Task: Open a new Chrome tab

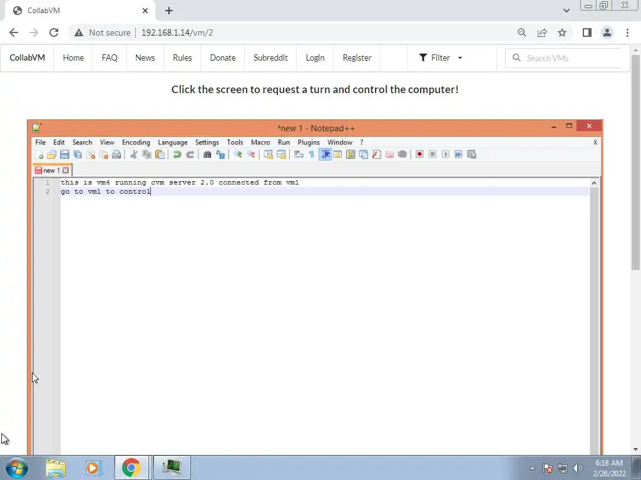Action: (x=169, y=11)
